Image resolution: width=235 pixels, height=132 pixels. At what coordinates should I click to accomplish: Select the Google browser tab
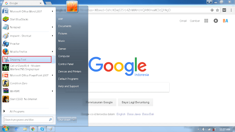(x=23, y=3)
